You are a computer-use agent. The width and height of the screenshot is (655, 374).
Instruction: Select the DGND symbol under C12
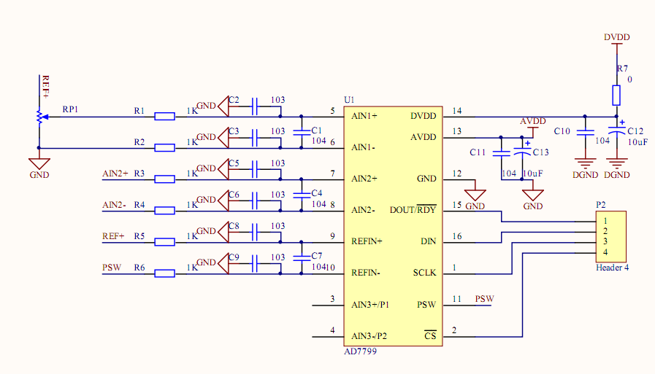(x=616, y=163)
